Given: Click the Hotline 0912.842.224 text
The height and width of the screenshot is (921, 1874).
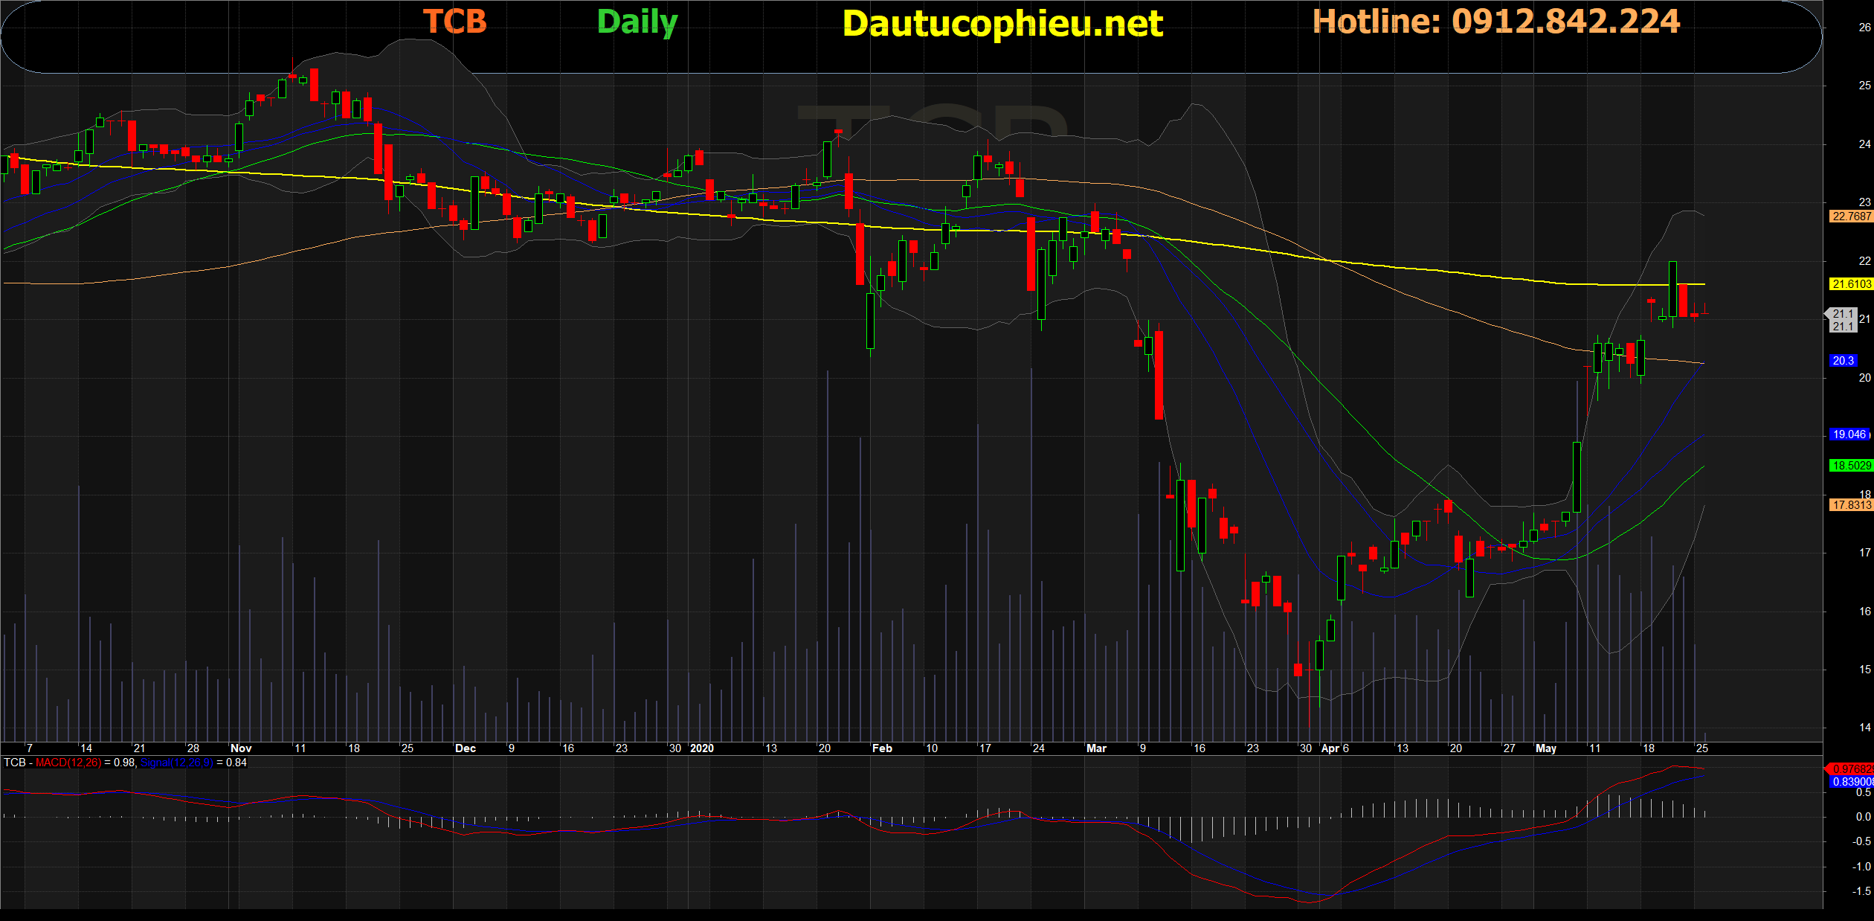Looking at the screenshot, I should [x=1495, y=22].
